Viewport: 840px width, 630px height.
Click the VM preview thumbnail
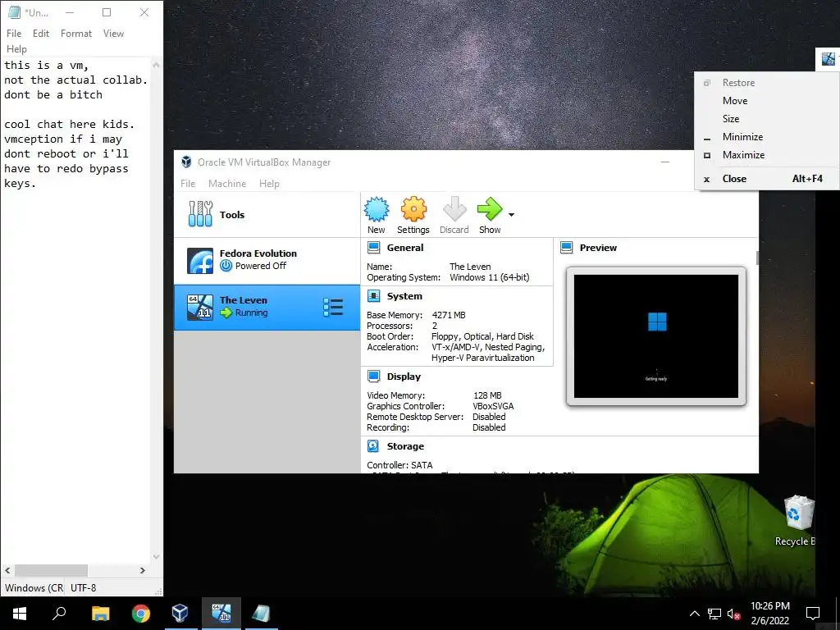[x=655, y=336]
